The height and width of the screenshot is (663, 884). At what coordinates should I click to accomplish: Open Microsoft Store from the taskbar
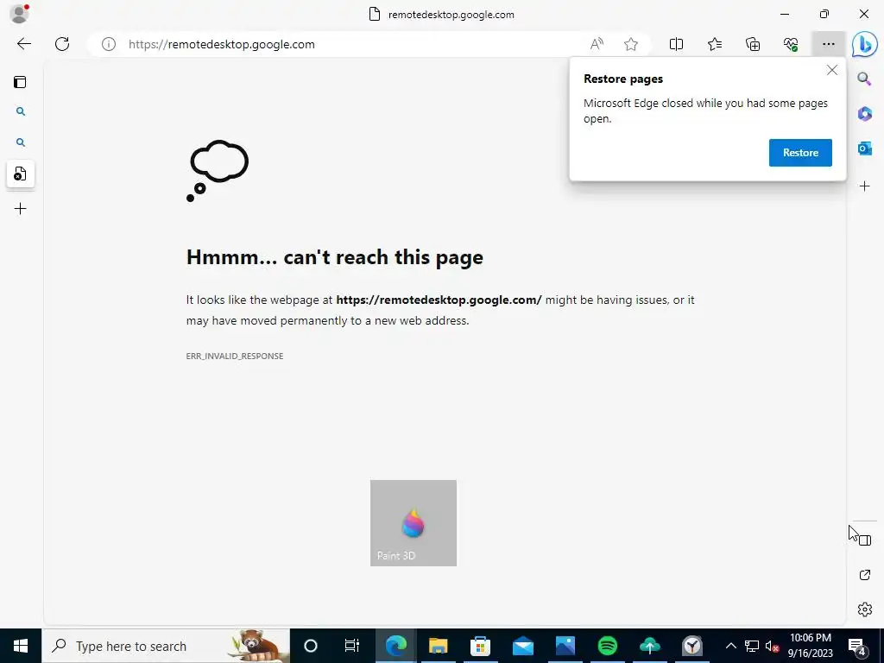tap(480, 646)
